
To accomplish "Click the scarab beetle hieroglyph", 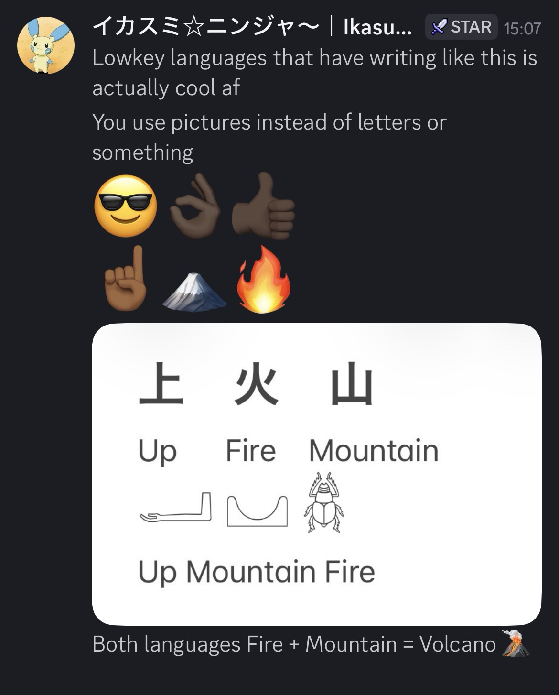I will tap(324, 502).
